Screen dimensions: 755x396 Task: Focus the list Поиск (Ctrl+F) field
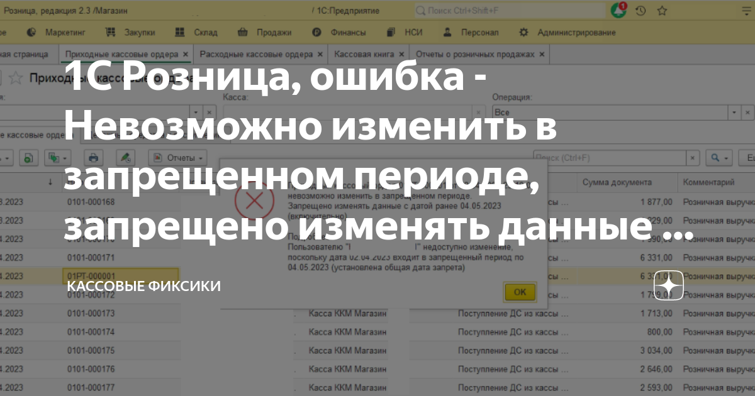point(609,157)
